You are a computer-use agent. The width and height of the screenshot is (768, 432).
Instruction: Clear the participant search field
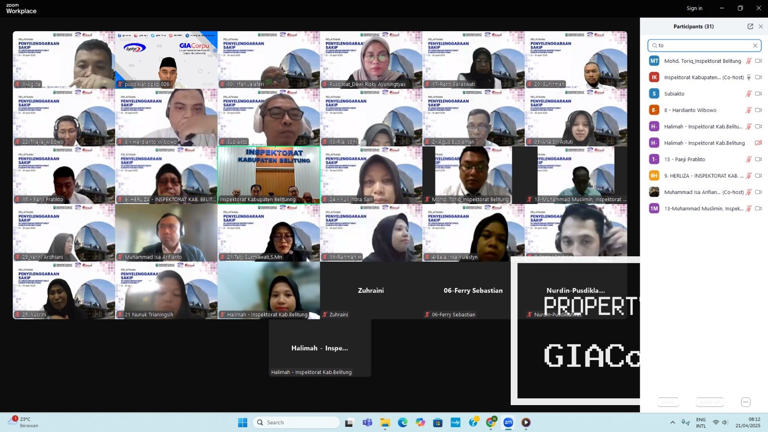pyautogui.click(x=755, y=46)
